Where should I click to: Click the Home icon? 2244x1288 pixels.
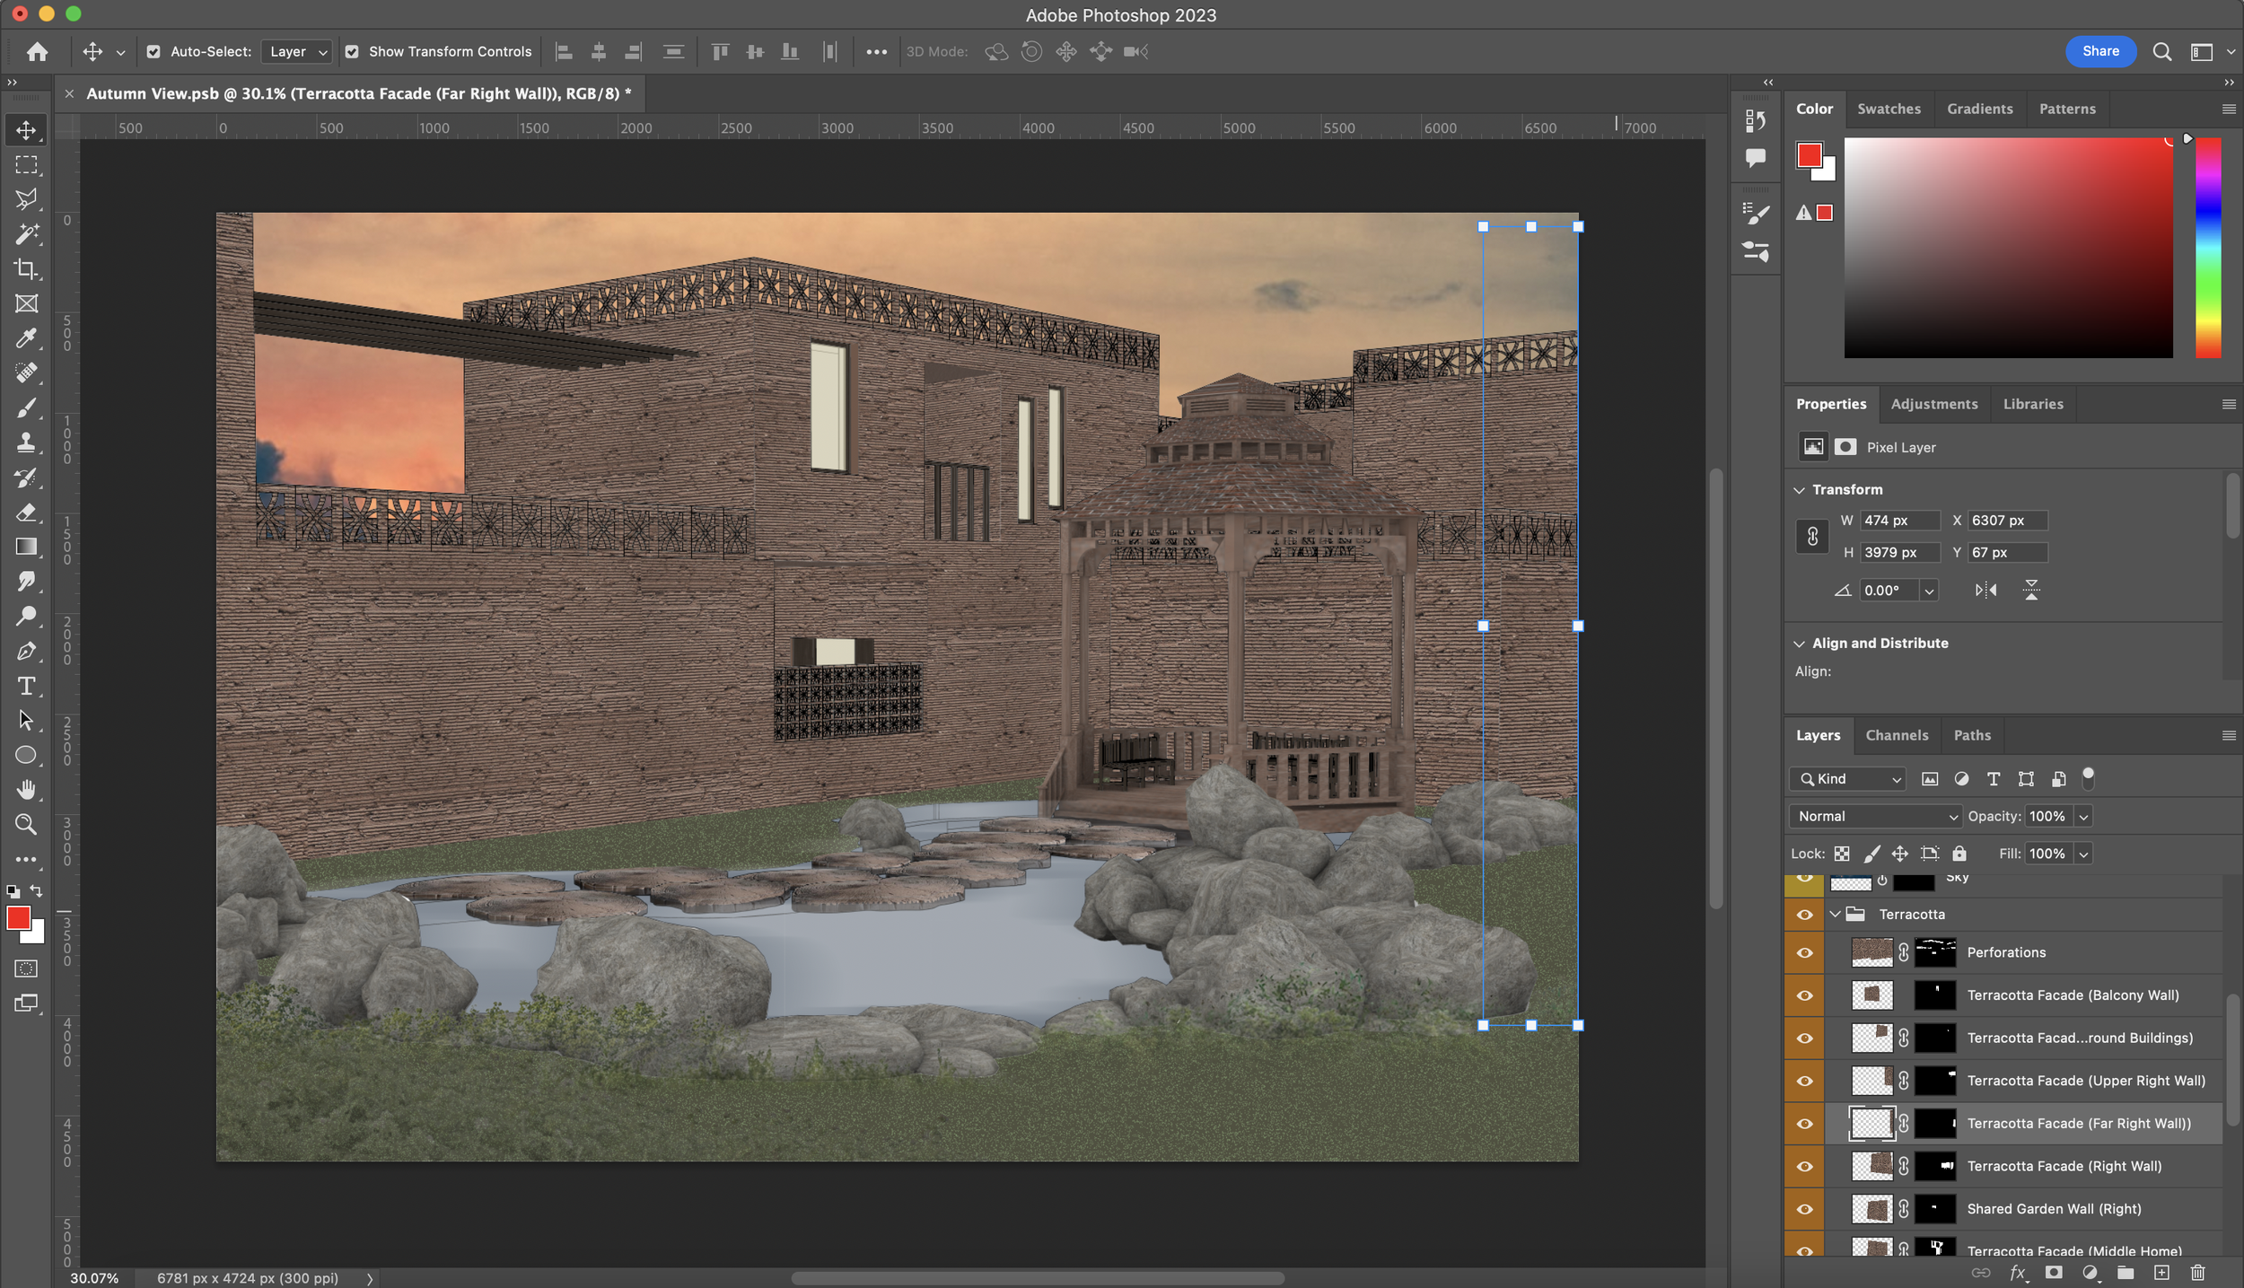(37, 52)
